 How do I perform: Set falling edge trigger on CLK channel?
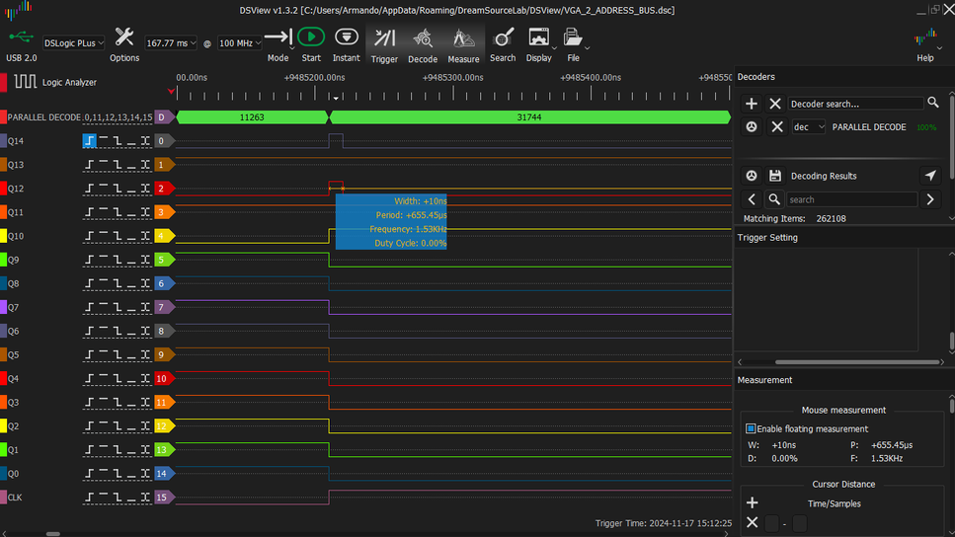point(117,498)
